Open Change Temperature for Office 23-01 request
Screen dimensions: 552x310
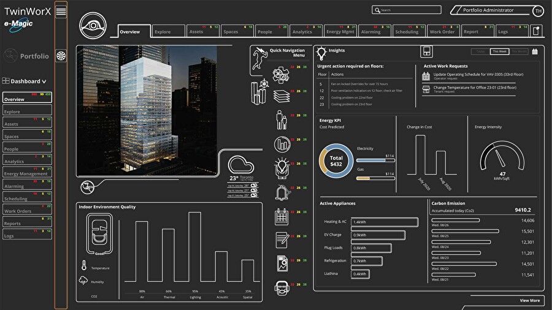[475, 88]
